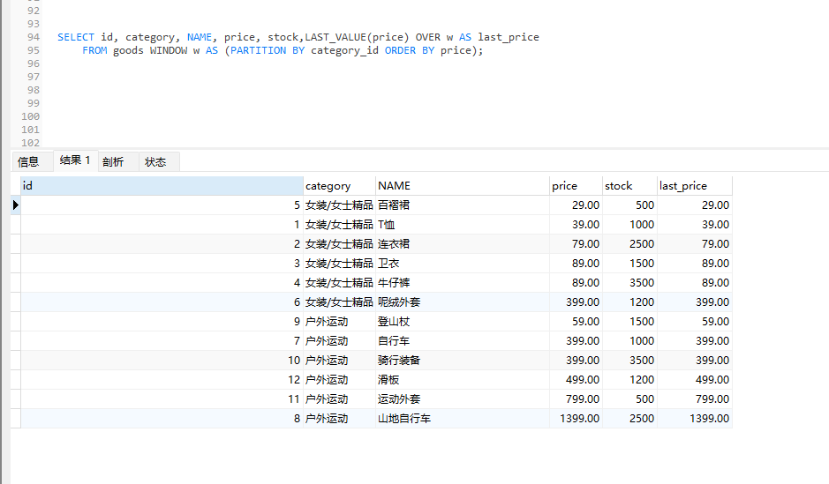Click id cell 12 in 滑板 row
The image size is (829, 484).
click(x=162, y=379)
